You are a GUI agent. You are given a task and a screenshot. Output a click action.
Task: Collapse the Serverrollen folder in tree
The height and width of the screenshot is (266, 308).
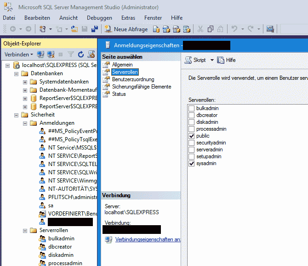(x=25, y=231)
